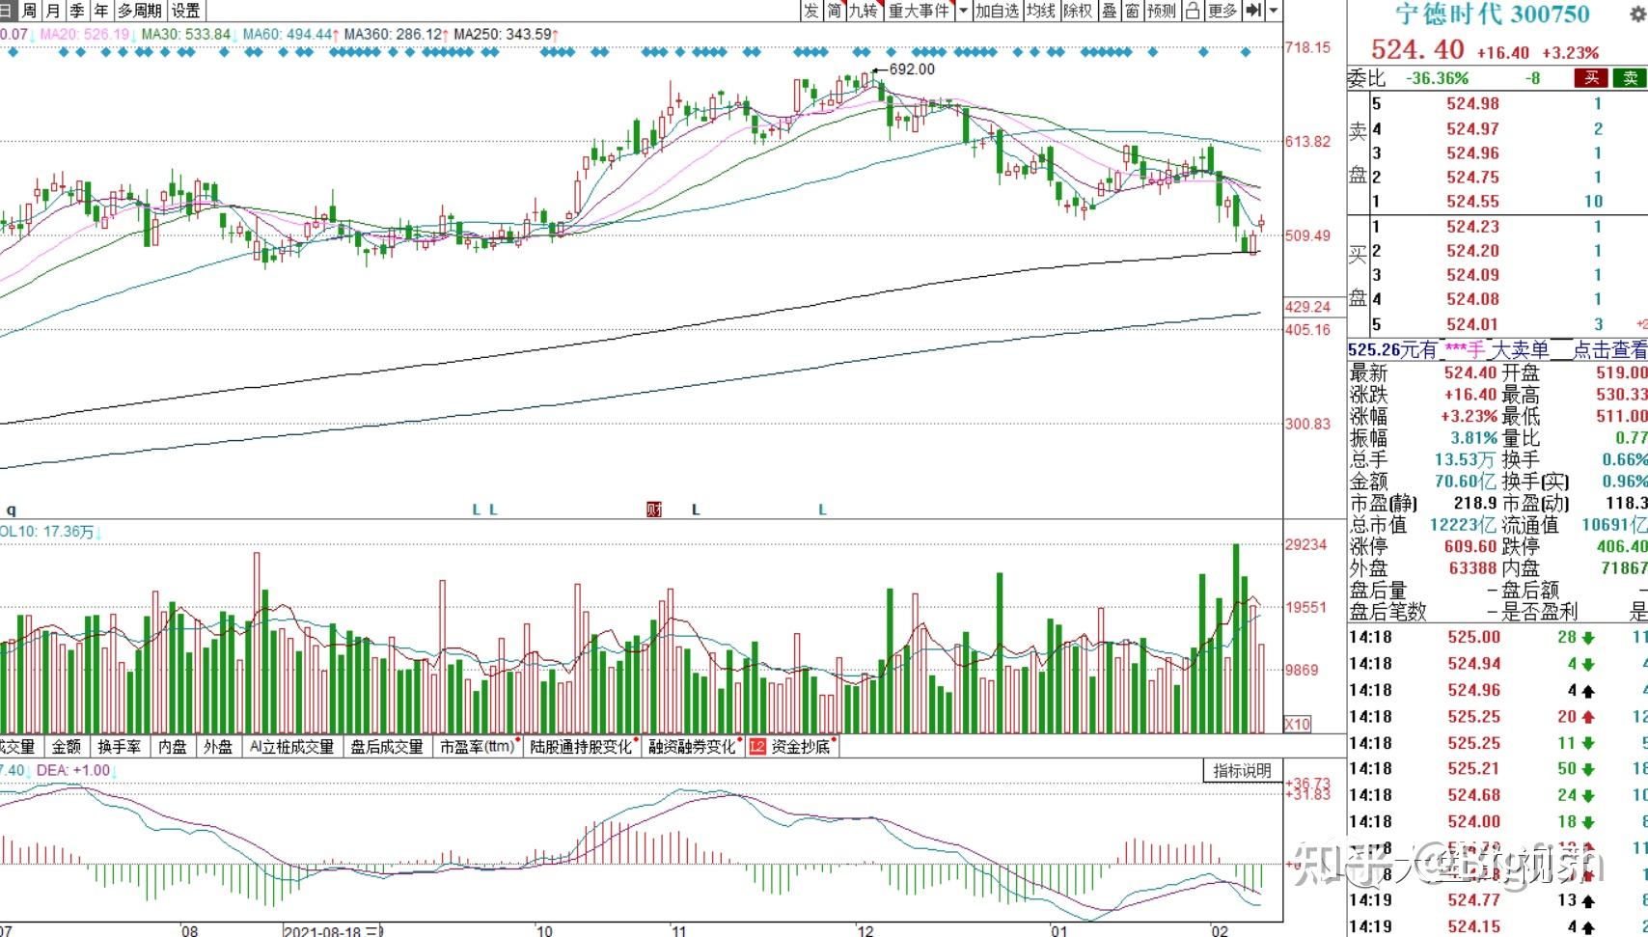Click the 692.00 peak price label
The width and height of the screenshot is (1648, 937).
click(x=911, y=69)
